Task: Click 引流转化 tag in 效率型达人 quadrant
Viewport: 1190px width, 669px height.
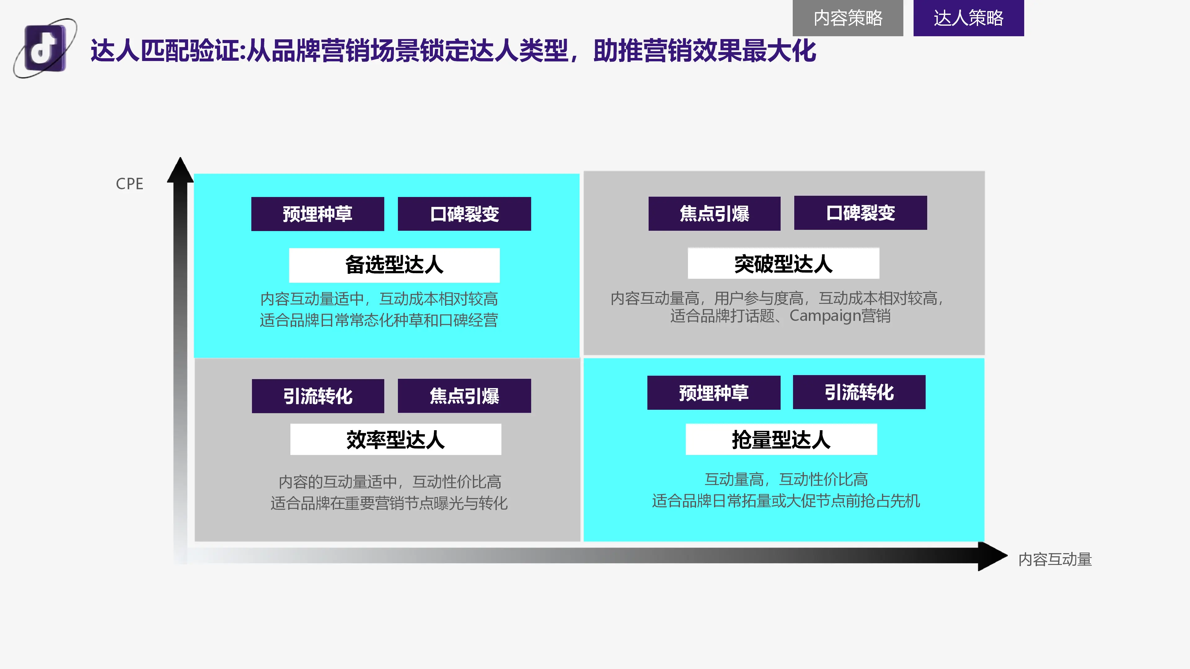Action: coord(318,396)
